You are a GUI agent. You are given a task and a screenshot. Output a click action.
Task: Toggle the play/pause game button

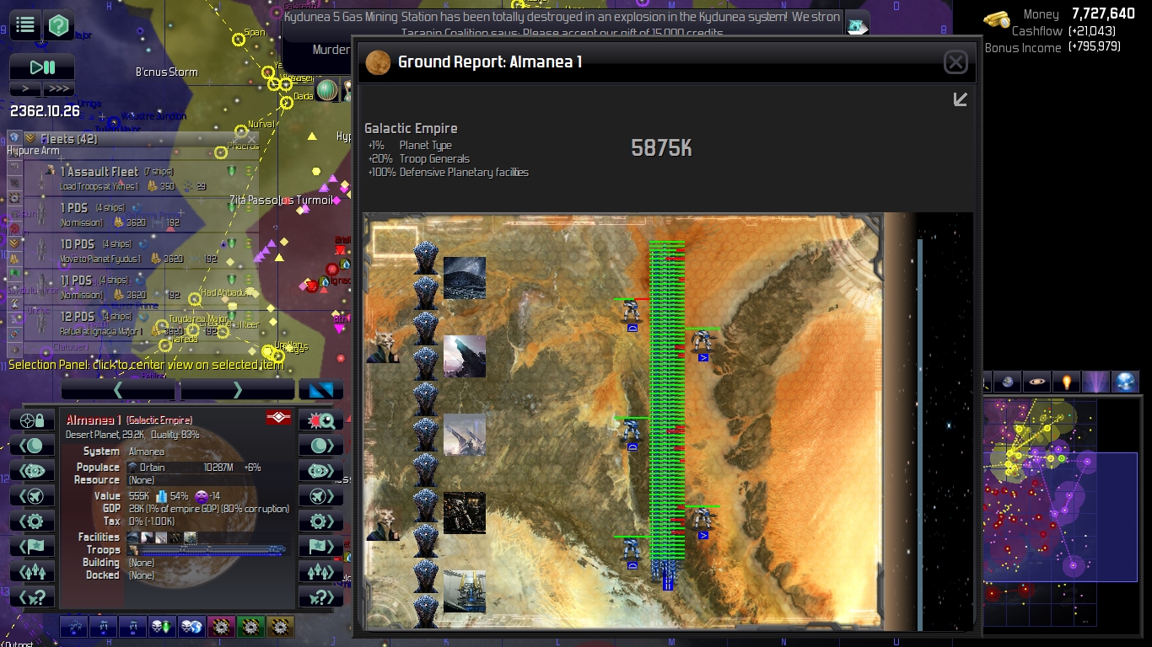pos(42,67)
